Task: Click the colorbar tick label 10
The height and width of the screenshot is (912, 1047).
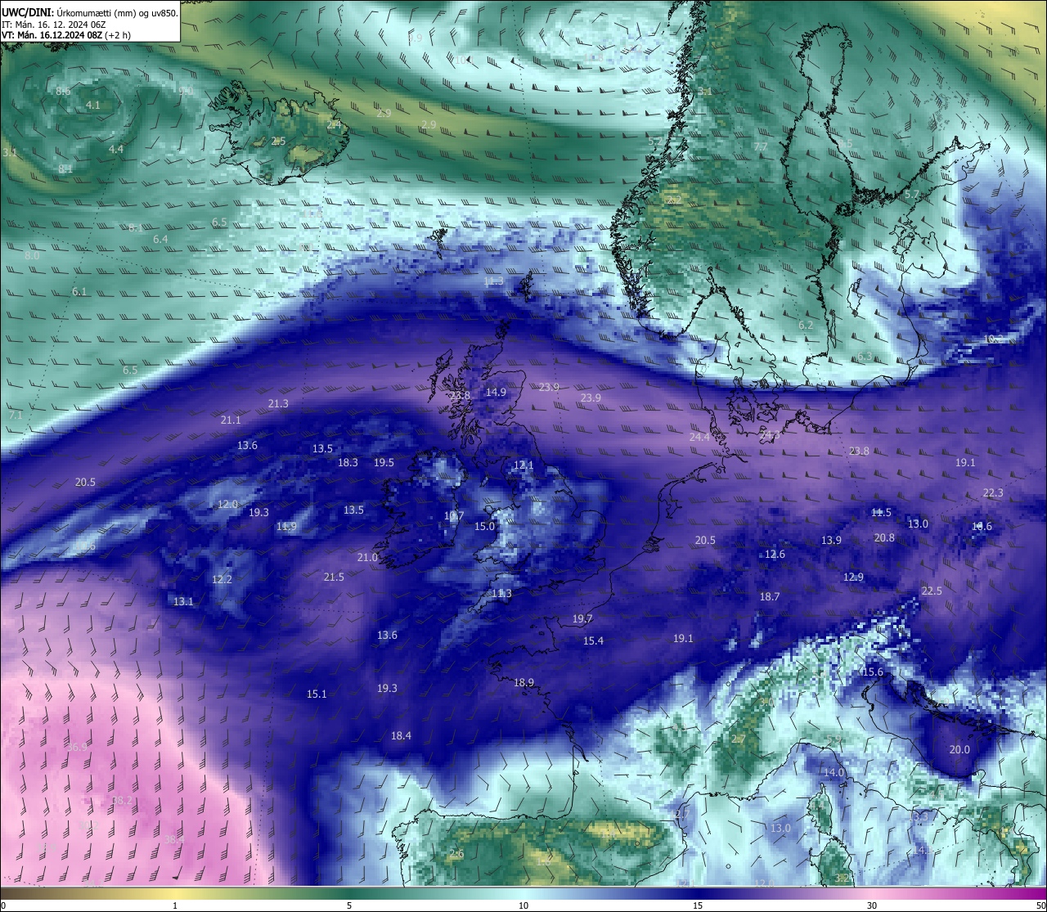Action: (x=523, y=905)
